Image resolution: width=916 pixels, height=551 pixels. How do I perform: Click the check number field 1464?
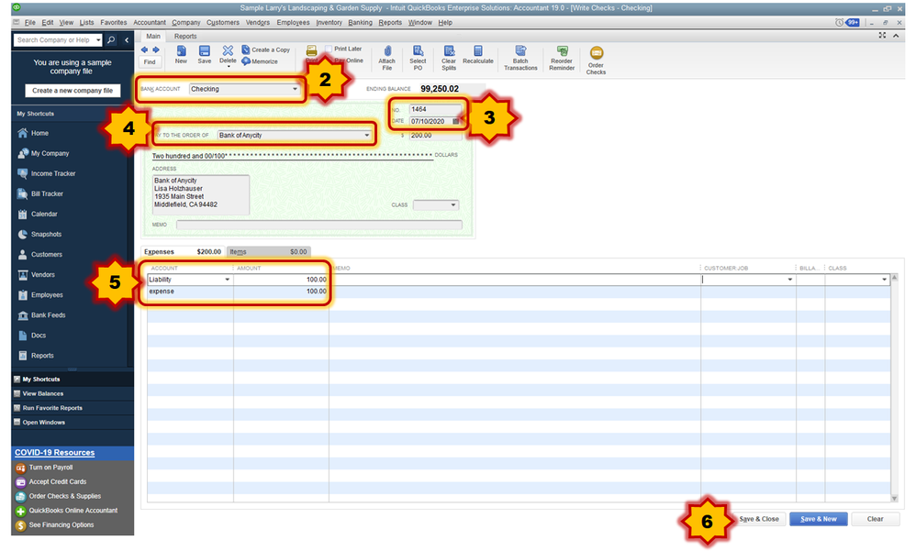pos(435,110)
